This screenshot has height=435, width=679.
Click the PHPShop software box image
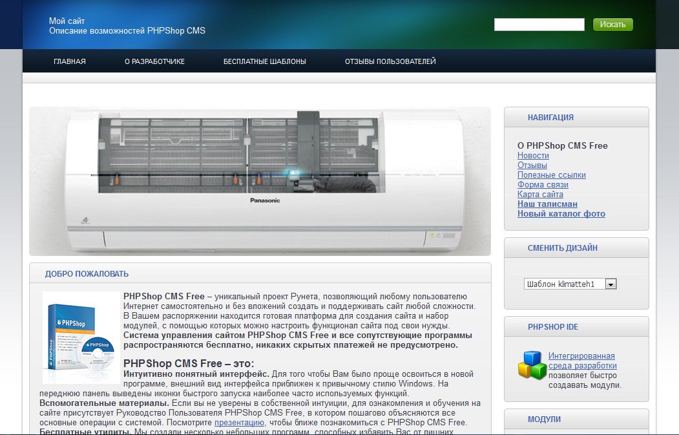point(81,337)
